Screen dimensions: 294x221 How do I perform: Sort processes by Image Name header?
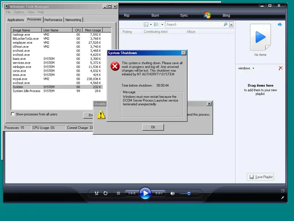click(26, 30)
